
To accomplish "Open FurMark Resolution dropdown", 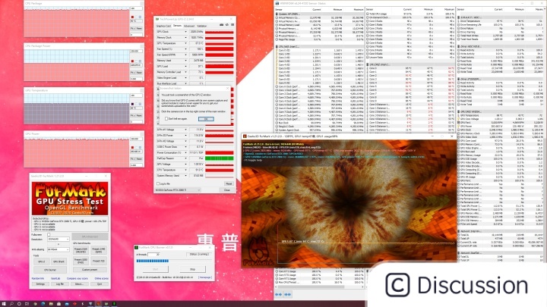I will click(x=58, y=239).
